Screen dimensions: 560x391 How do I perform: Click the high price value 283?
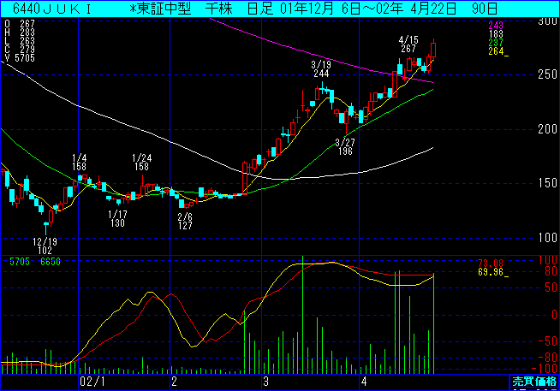pos(27,33)
